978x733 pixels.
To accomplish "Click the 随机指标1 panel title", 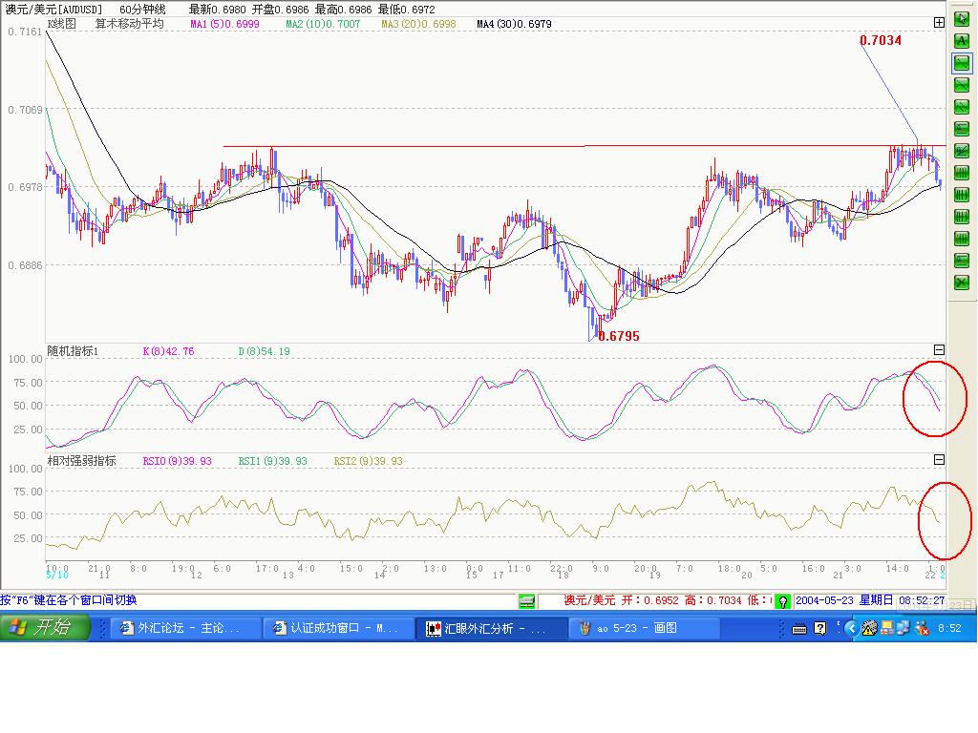I will click(x=73, y=351).
